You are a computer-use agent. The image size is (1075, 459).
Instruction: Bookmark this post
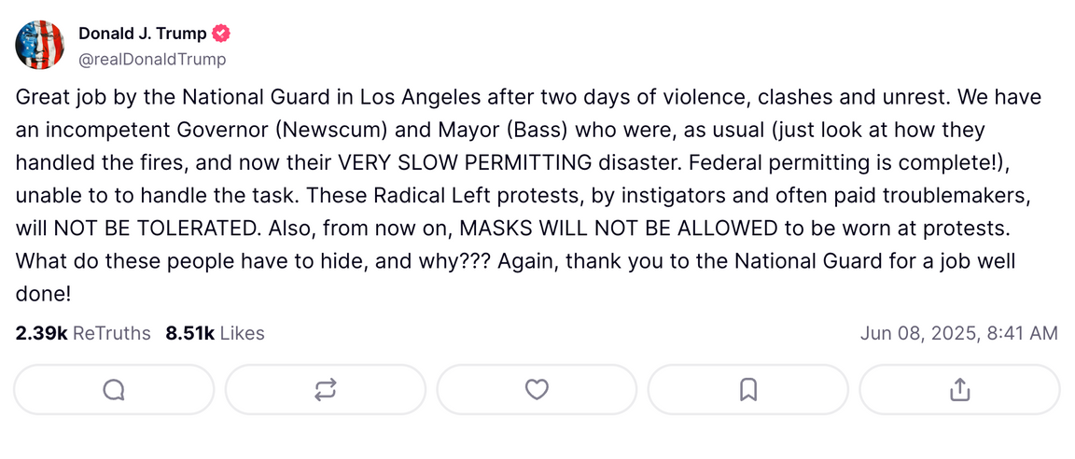(x=747, y=390)
